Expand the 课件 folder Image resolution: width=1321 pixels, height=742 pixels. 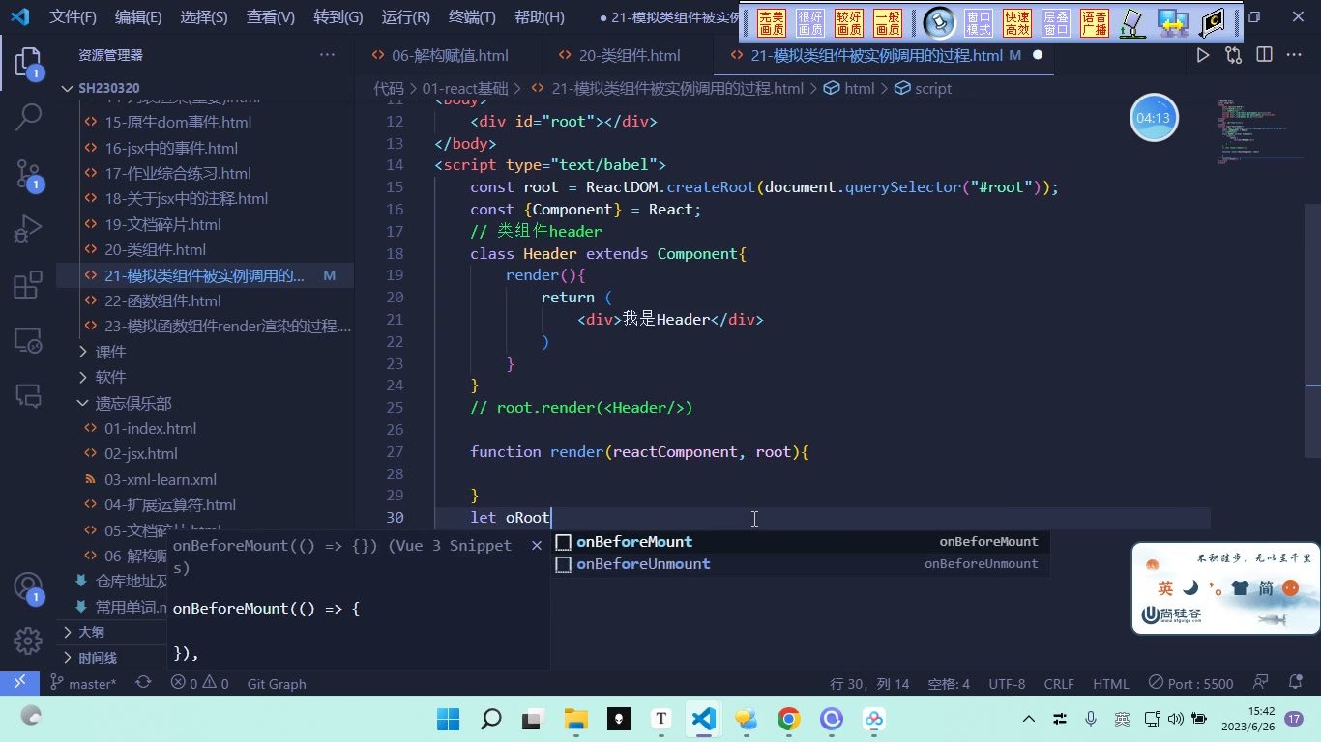[x=110, y=352]
